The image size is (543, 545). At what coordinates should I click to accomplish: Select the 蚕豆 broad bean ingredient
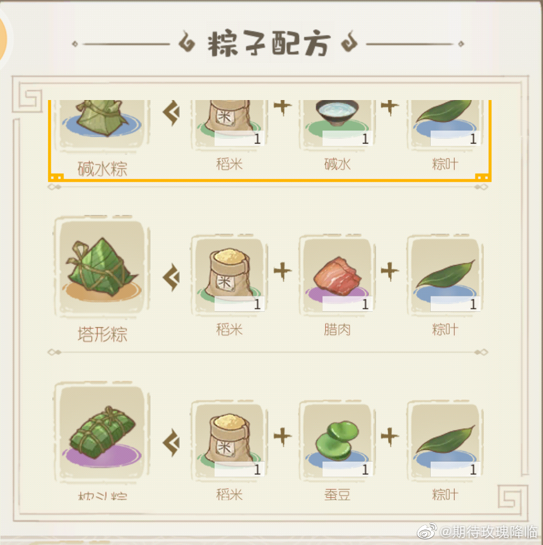[337, 441]
